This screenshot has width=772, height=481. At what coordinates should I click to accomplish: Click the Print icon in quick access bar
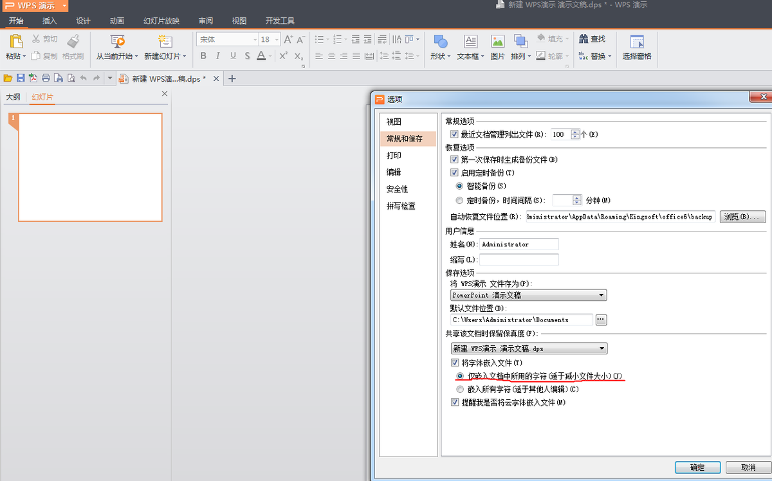46,78
